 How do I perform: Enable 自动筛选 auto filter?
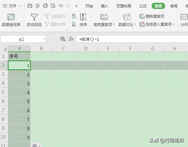click(x=34, y=20)
